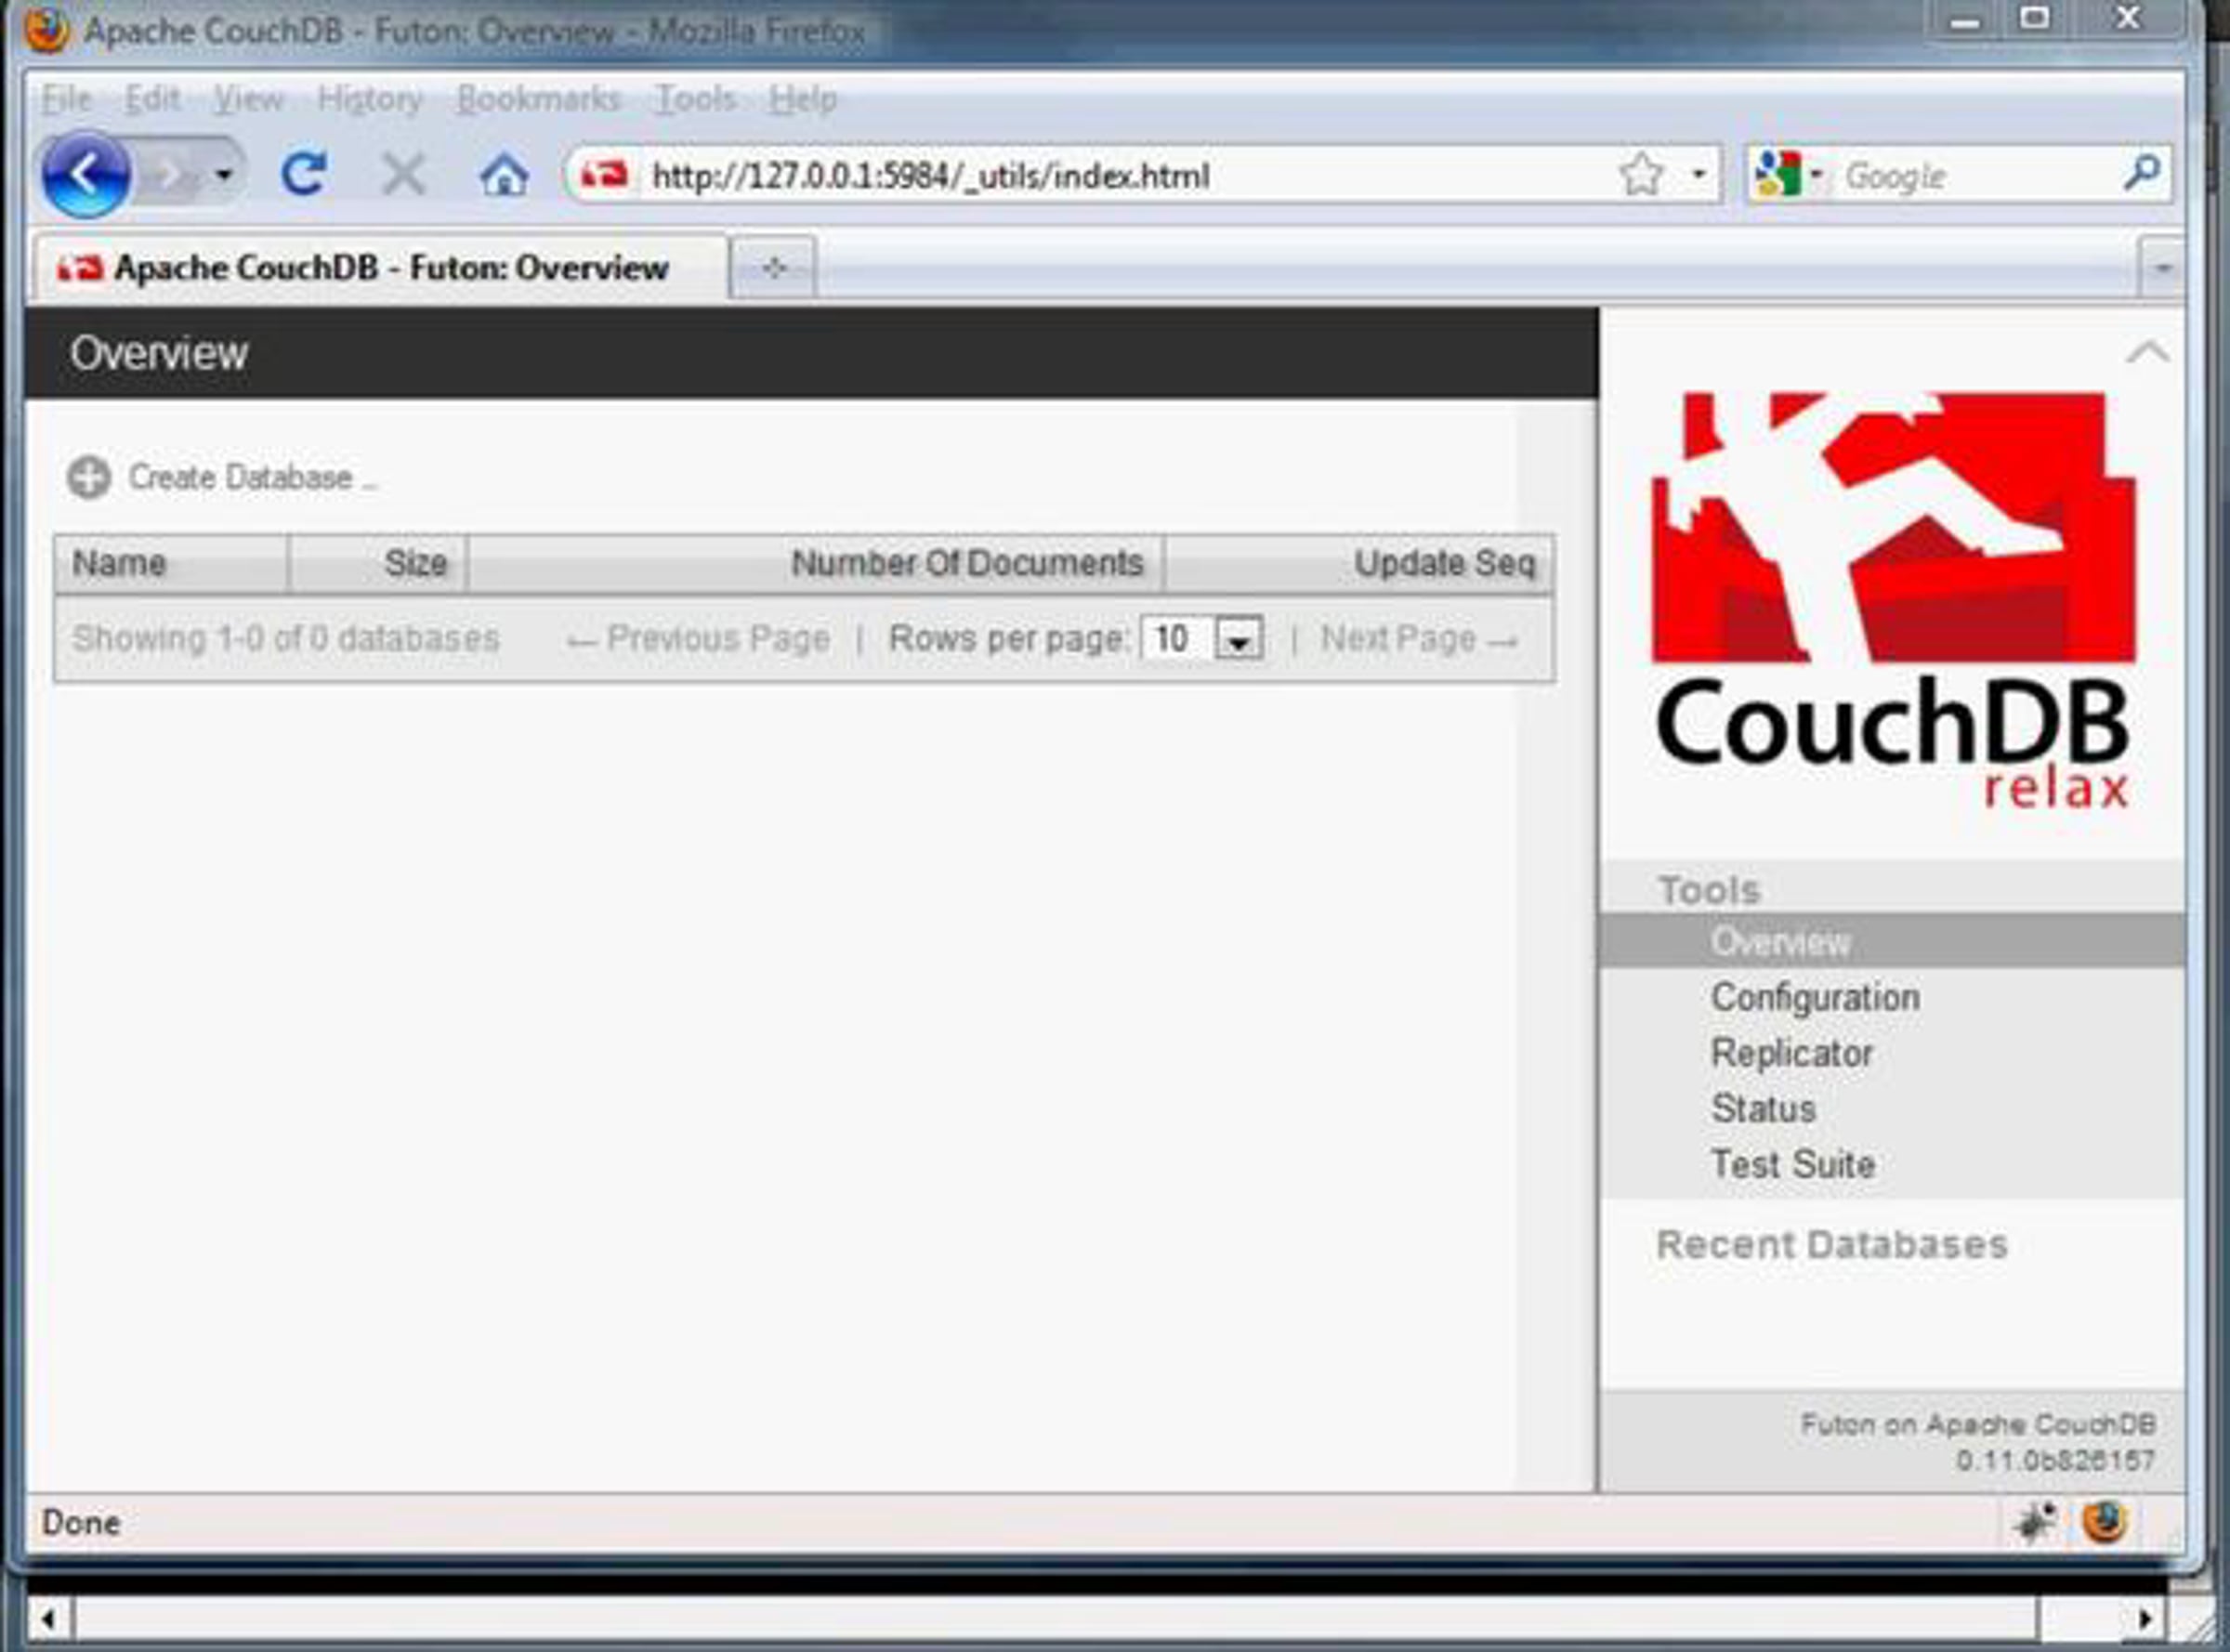Open the Rows per page dropdown

tap(1202, 638)
